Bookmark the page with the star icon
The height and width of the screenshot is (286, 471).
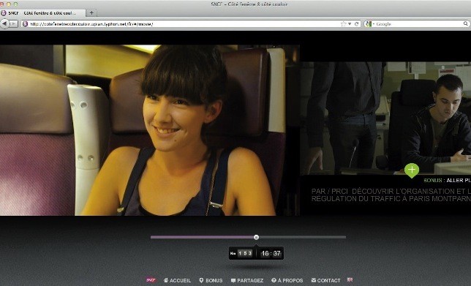(343, 23)
